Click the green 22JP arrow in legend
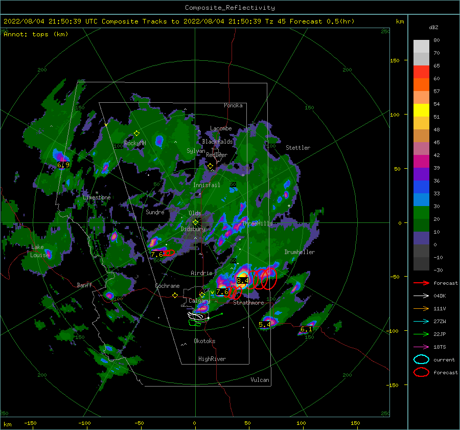Screen dimensions: 460x430 421,334
